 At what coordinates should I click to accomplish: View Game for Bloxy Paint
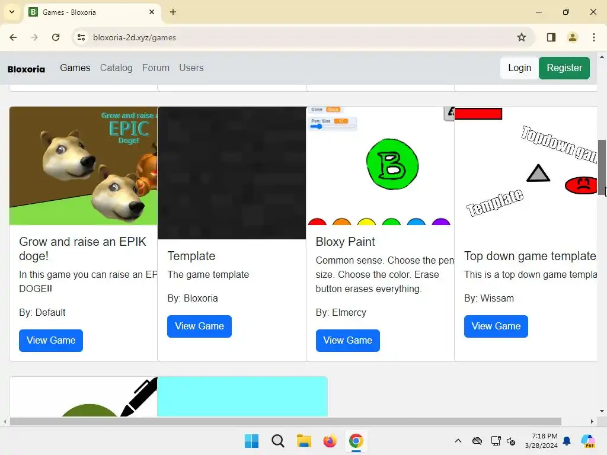(347, 341)
